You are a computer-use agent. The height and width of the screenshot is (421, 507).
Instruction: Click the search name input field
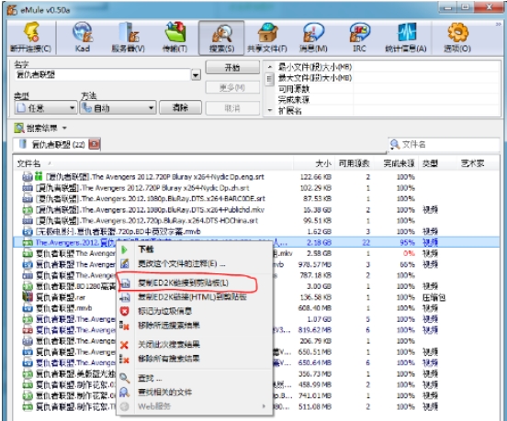(103, 75)
